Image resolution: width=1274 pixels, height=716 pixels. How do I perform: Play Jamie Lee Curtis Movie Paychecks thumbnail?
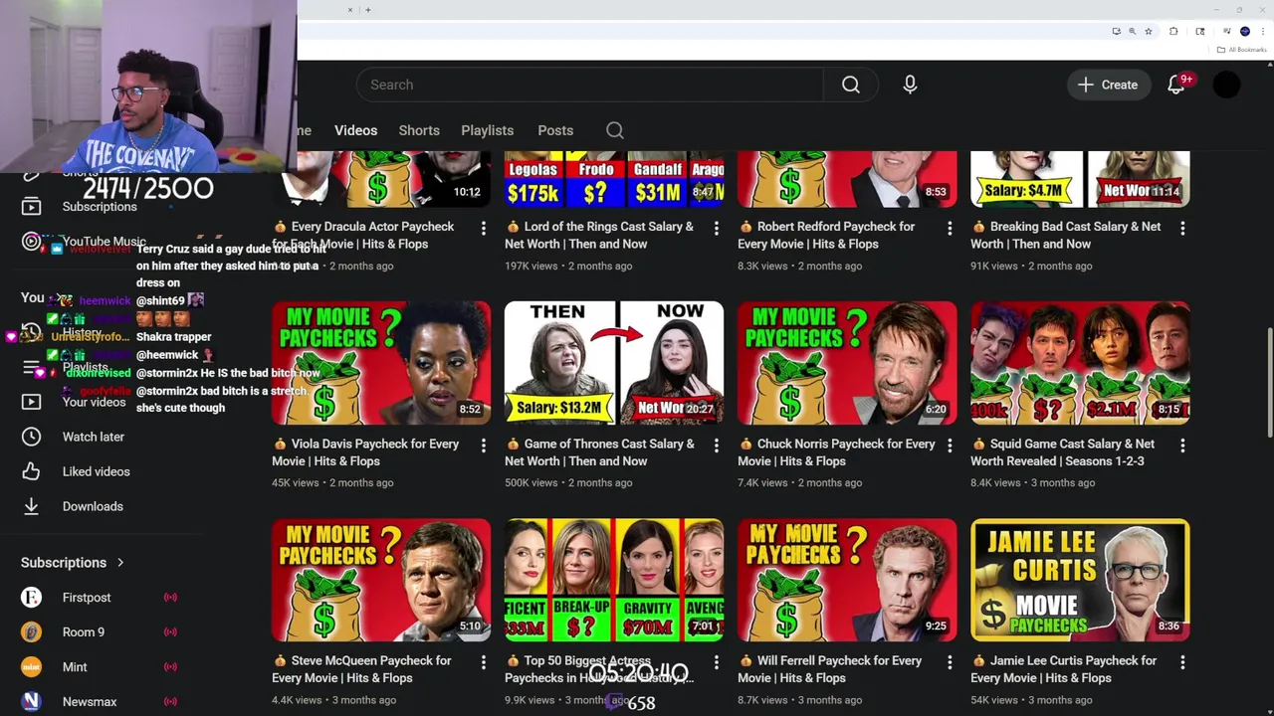tap(1080, 580)
